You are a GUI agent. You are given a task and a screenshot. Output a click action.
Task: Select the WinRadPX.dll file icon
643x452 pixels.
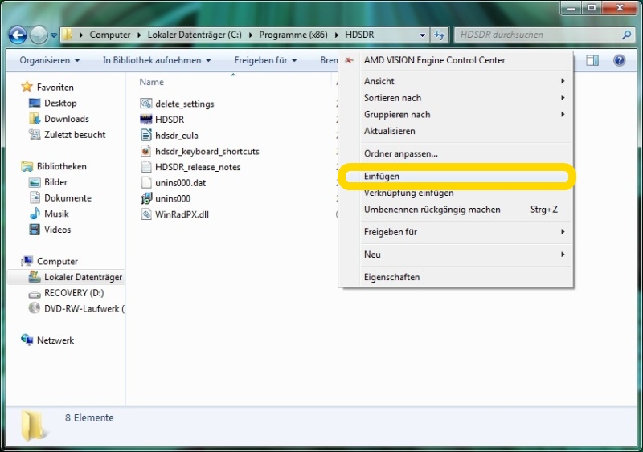[146, 214]
